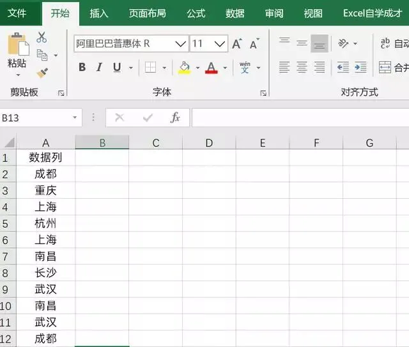Apply yellow fill color bucket

click(185, 68)
